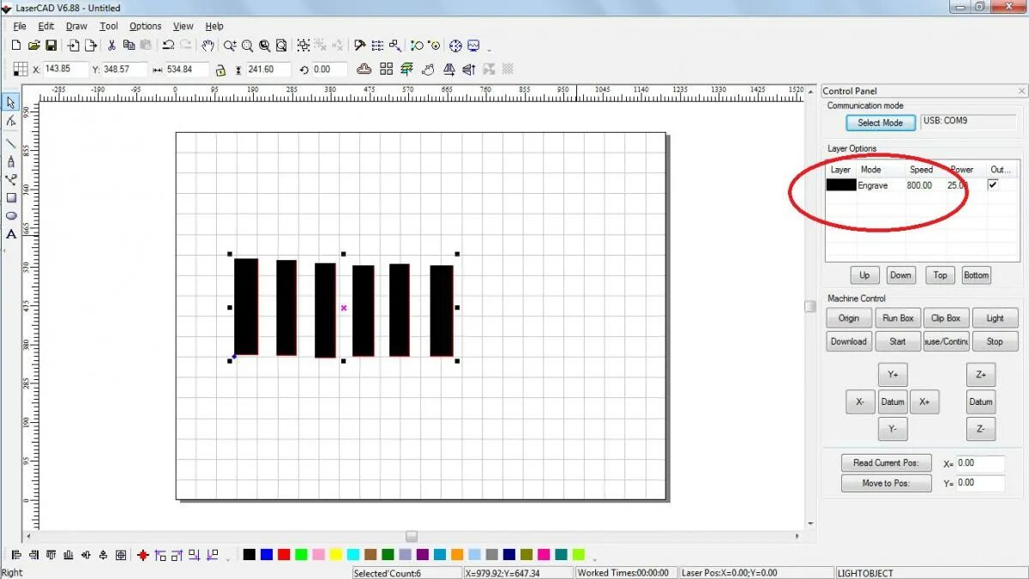Select the Bezier curve tool
Screen dimensions: 1029x579
click(x=11, y=179)
